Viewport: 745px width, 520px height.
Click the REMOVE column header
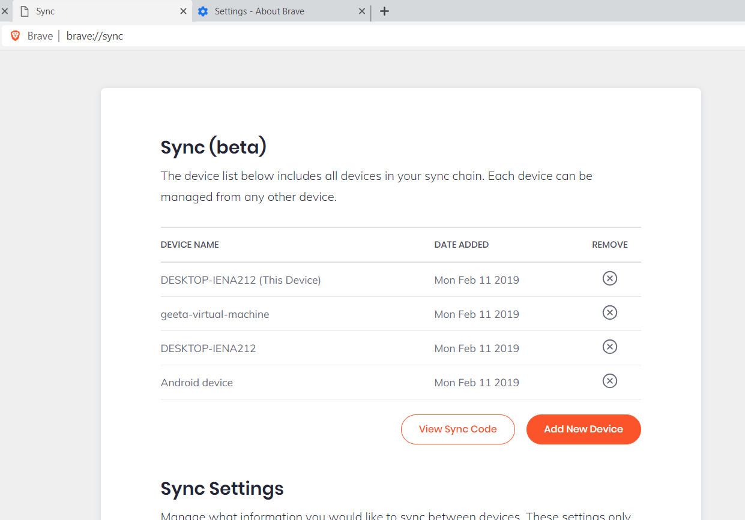610,245
